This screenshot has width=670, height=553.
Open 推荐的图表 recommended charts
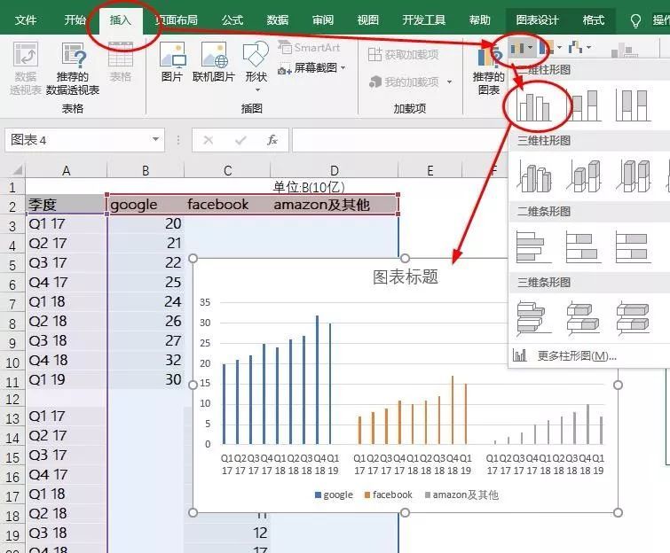click(x=489, y=70)
